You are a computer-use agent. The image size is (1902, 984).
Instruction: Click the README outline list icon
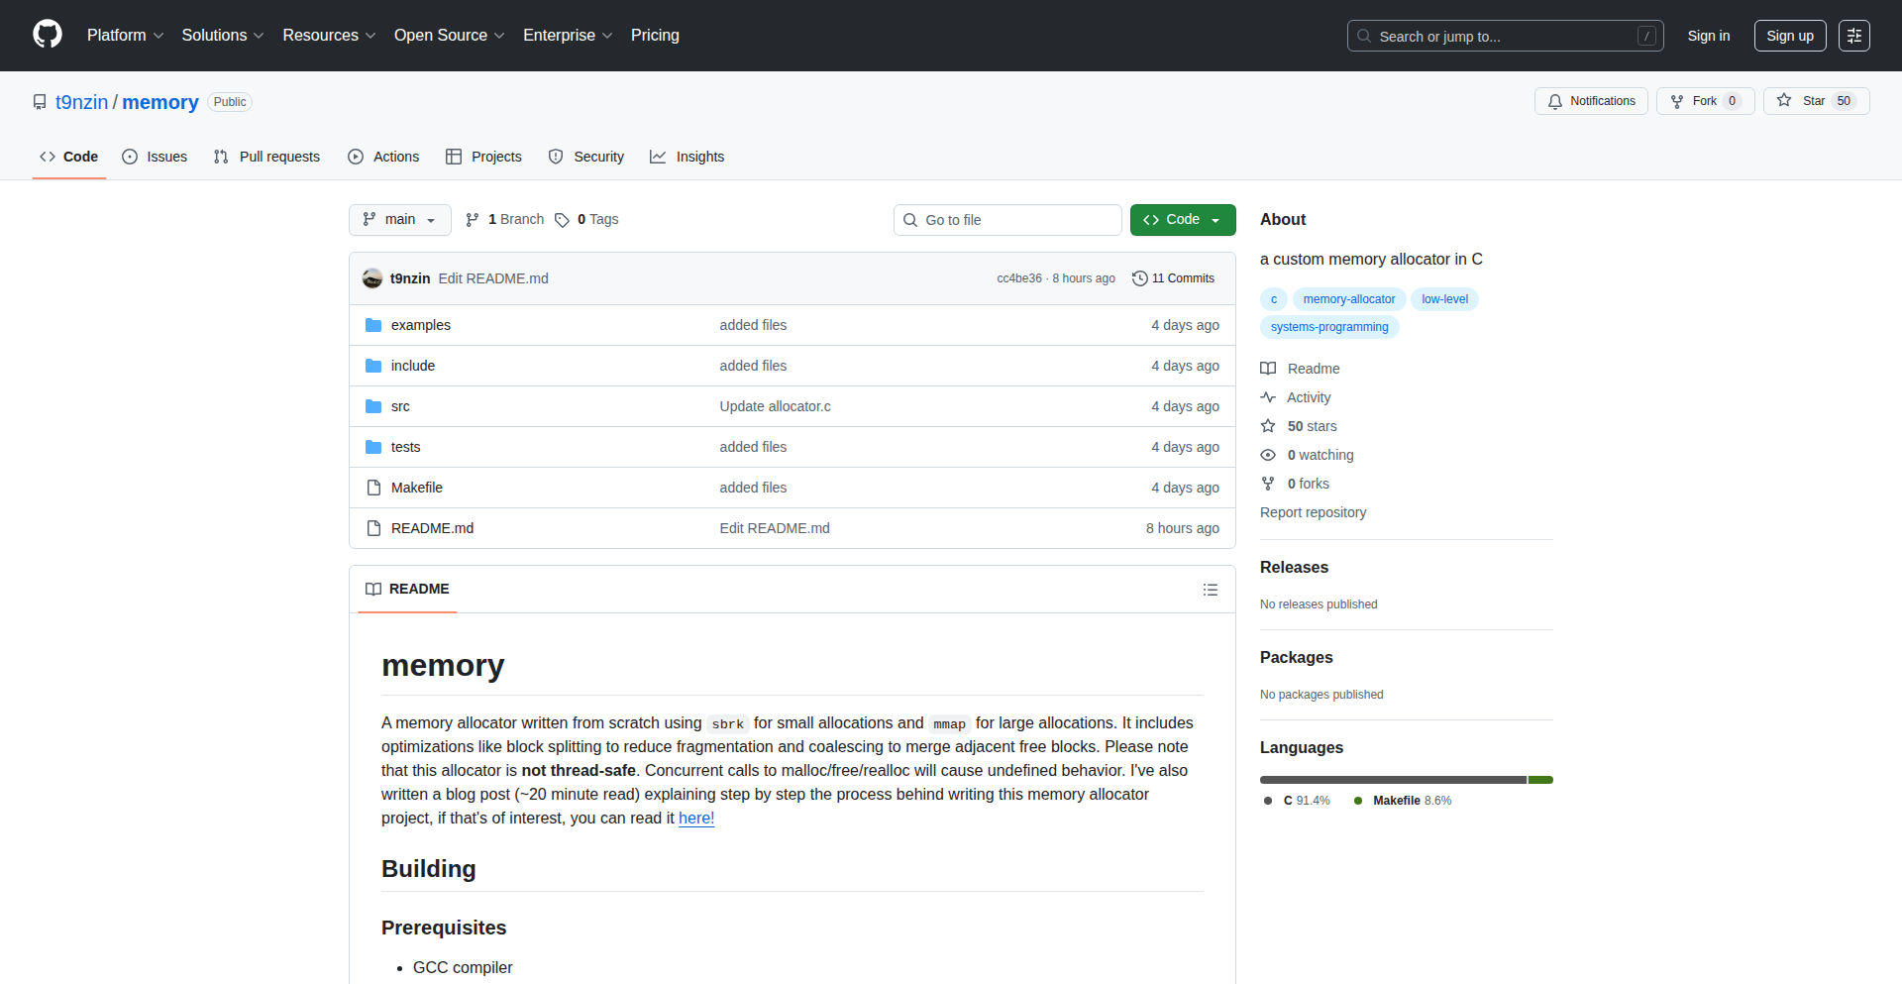click(x=1210, y=590)
